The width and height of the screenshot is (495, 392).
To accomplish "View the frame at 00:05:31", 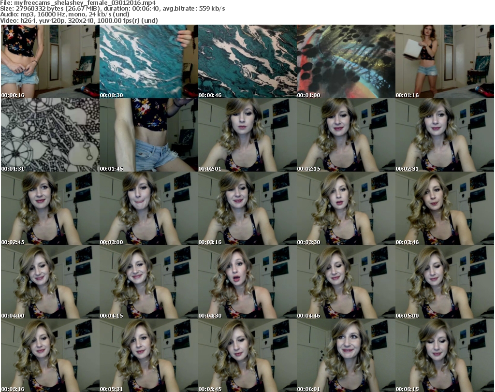I will [x=149, y=355].
